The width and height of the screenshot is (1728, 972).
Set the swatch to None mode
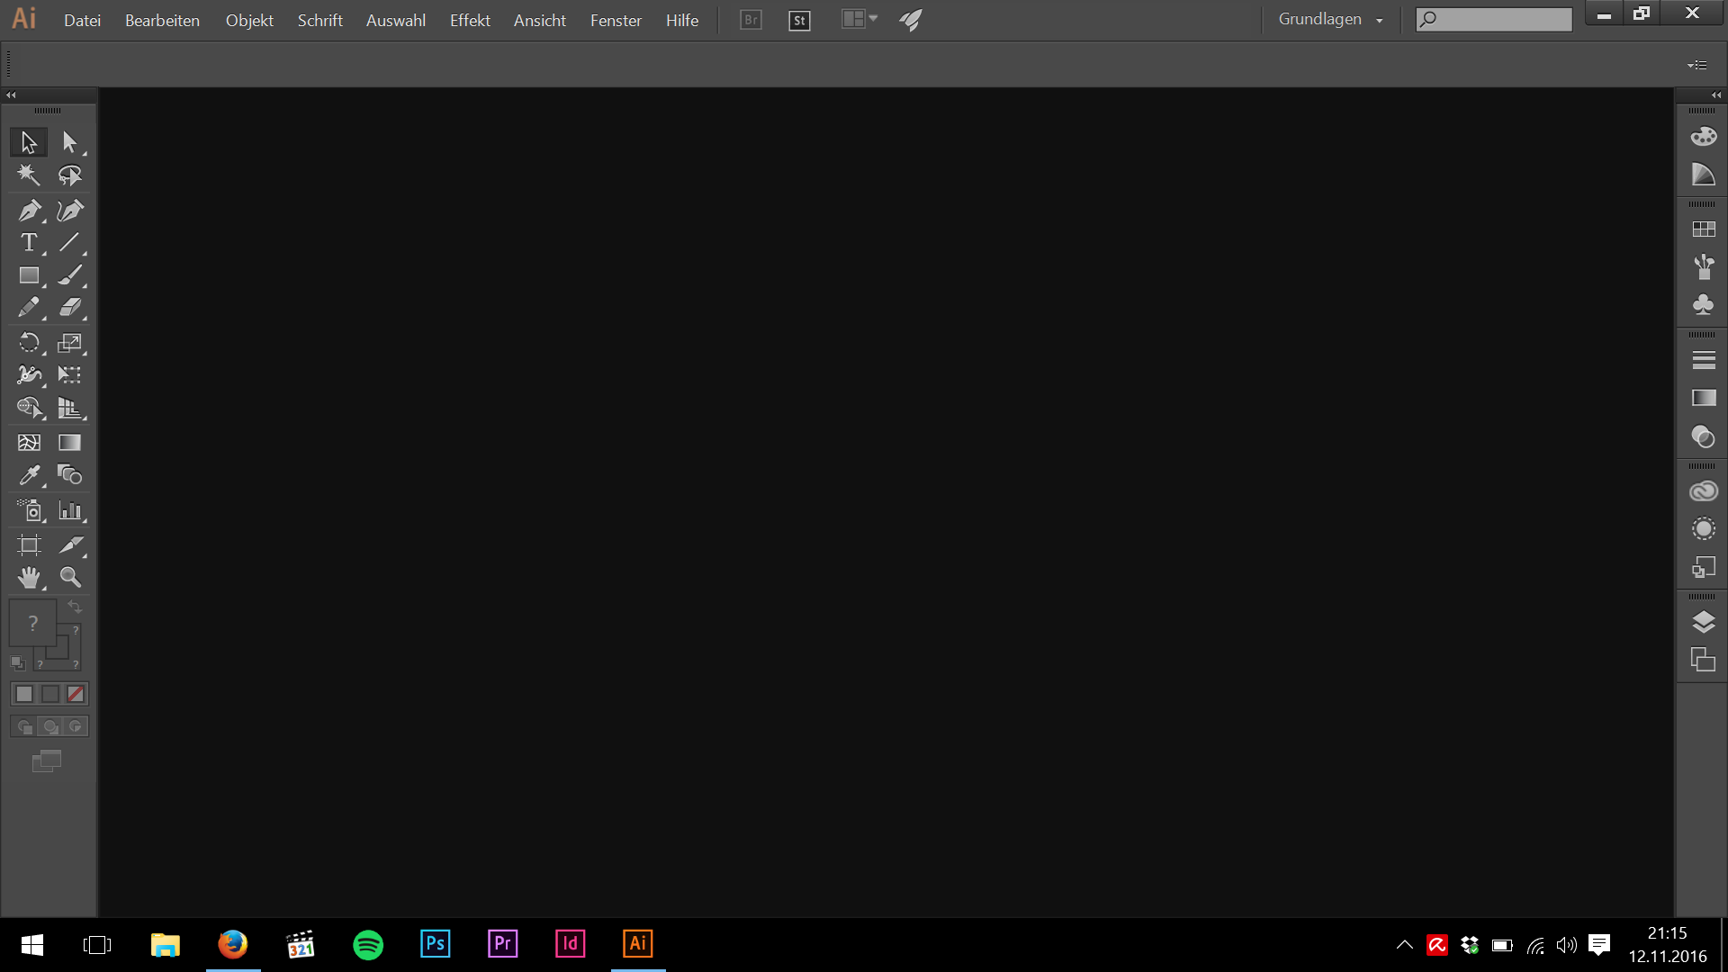(x=76, y=694)
